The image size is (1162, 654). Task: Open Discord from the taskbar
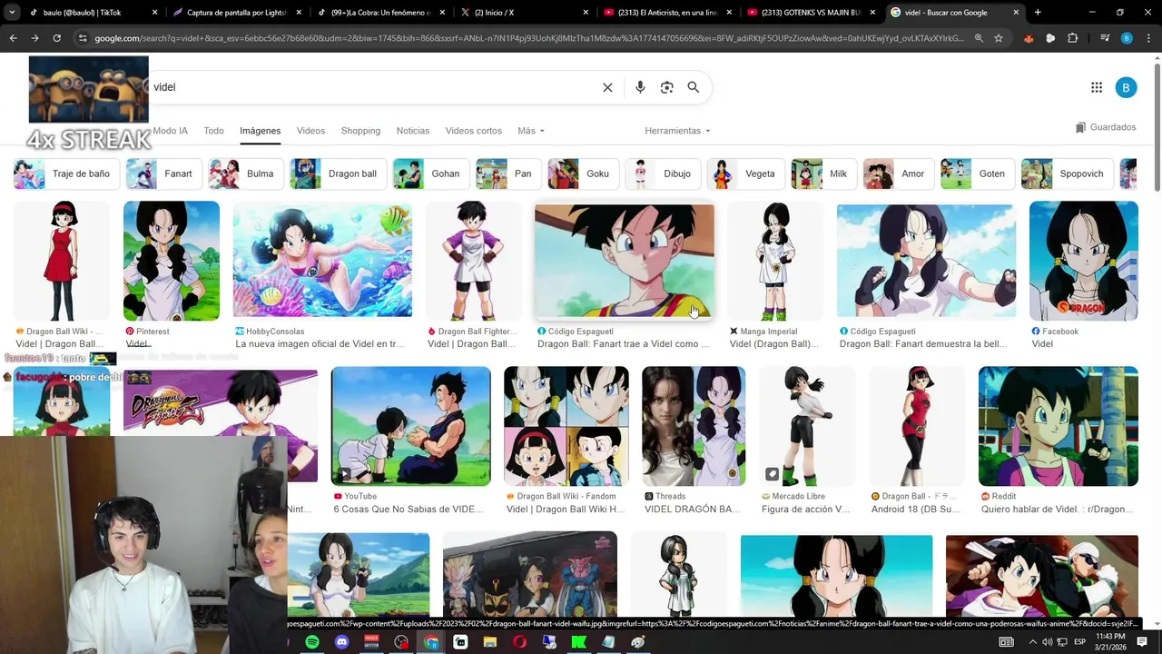(341, 642)
